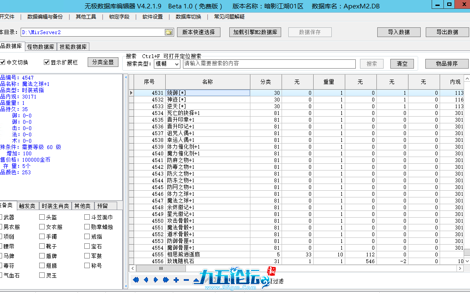This screenshot has height=293, width=470.
Task: Click the search content input field
Action: pos(269,64)
